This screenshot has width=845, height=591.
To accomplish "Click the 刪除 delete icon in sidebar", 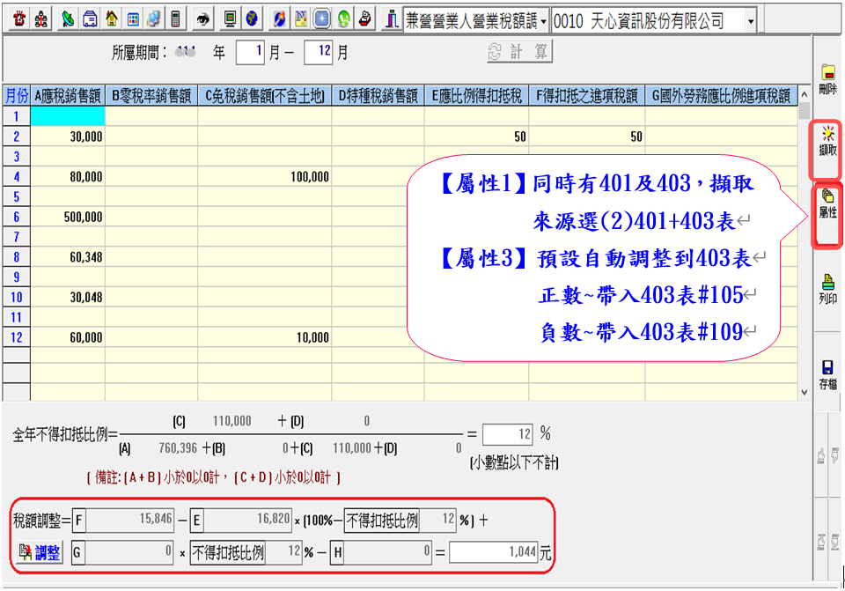I will tap(827, 79).
